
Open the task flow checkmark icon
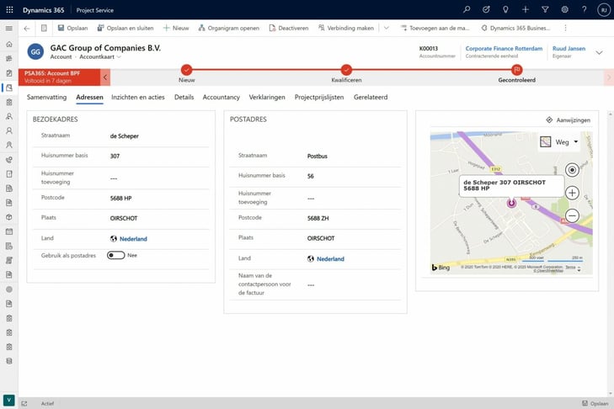[486, 9]
